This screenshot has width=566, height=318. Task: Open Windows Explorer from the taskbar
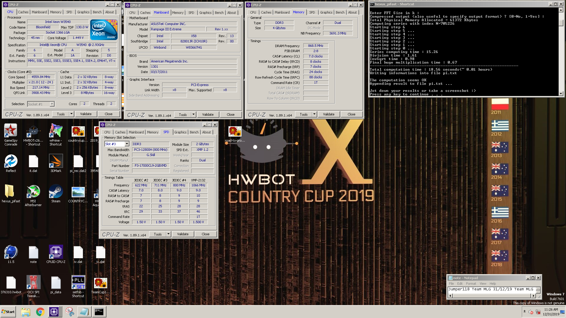point(26,312)
